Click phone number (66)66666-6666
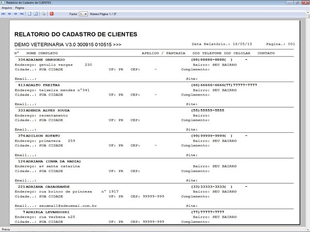This screenshot has width=310, height=232. pos(208,85)
